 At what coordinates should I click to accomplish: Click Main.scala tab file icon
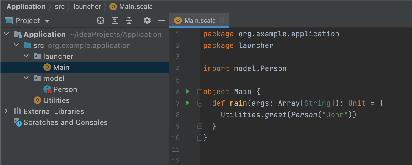point(178,21)
